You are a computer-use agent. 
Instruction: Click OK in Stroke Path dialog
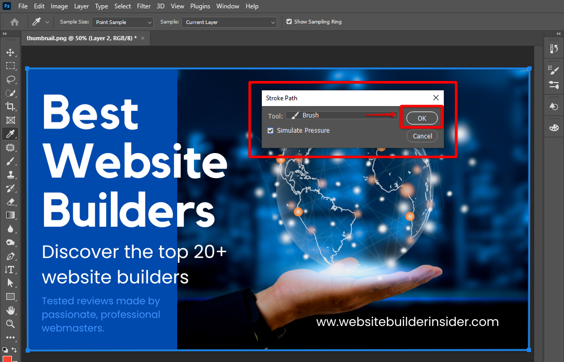pos(422,118)
